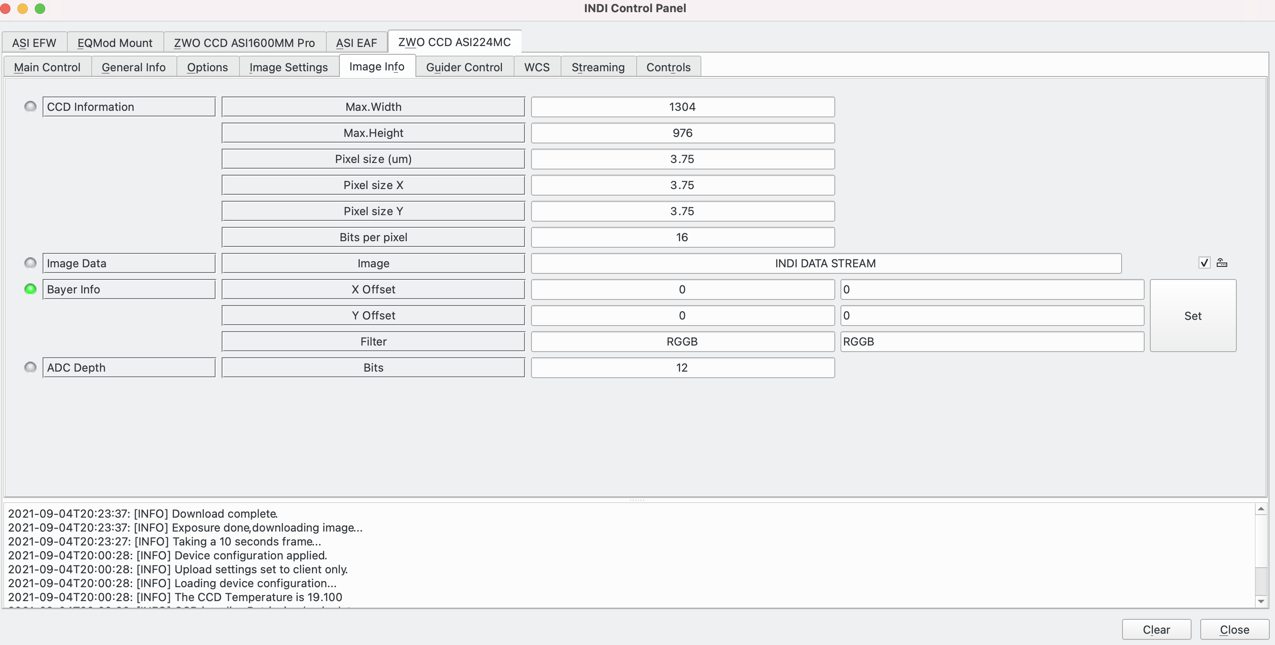Viewport: 1275px width, 645px height.
Task: Open the Streaming tab
Action: pos(598,67)
